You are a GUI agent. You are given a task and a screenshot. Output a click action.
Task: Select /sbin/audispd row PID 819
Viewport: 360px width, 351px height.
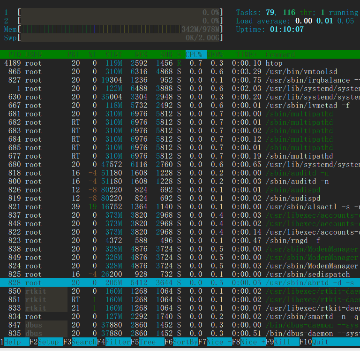[x=180, y=198]
